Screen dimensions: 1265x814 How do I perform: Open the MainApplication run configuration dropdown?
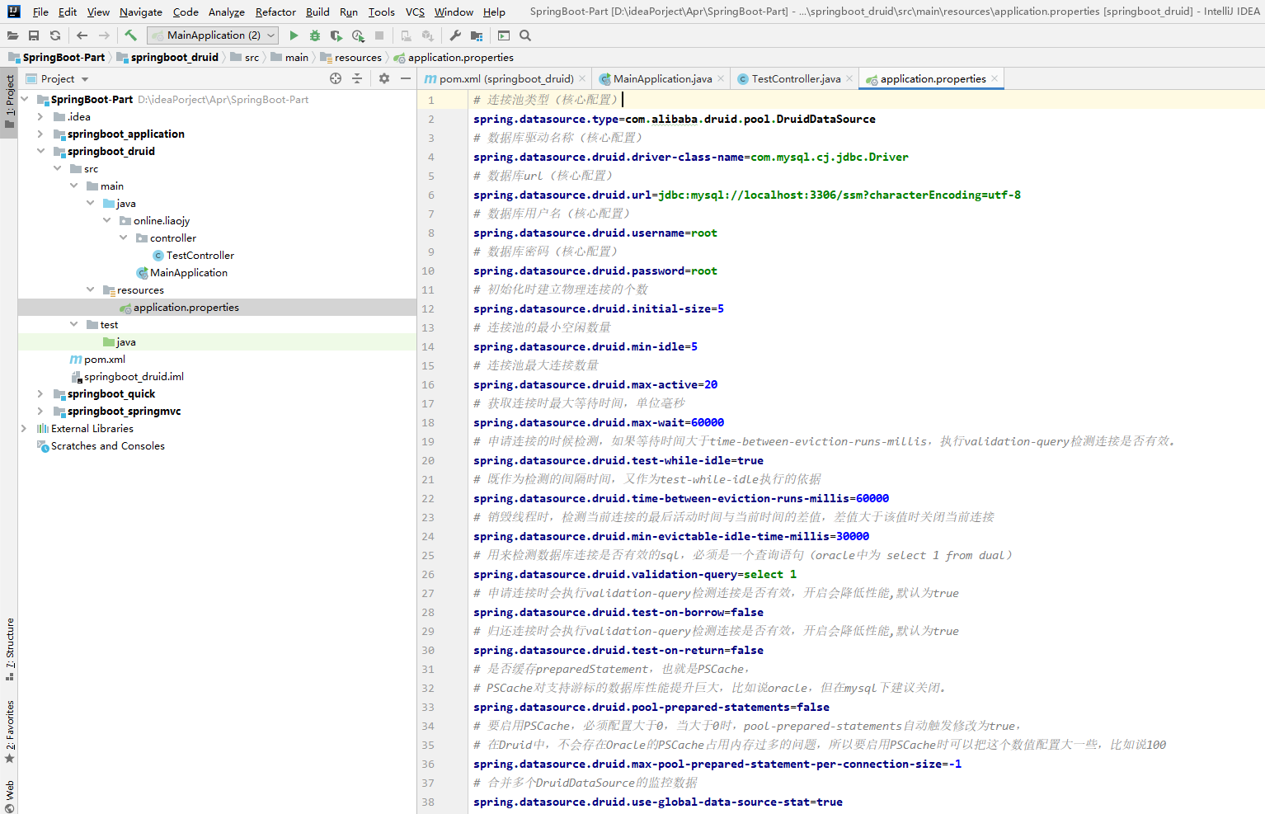coord(213,35)
